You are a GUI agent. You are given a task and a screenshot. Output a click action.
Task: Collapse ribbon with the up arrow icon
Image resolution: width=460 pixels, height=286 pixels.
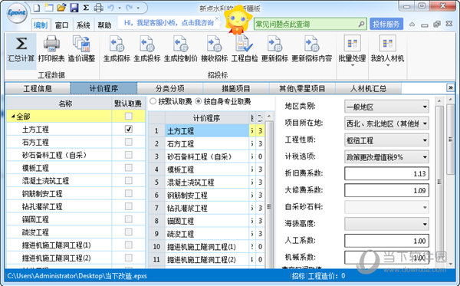[412, 25]
